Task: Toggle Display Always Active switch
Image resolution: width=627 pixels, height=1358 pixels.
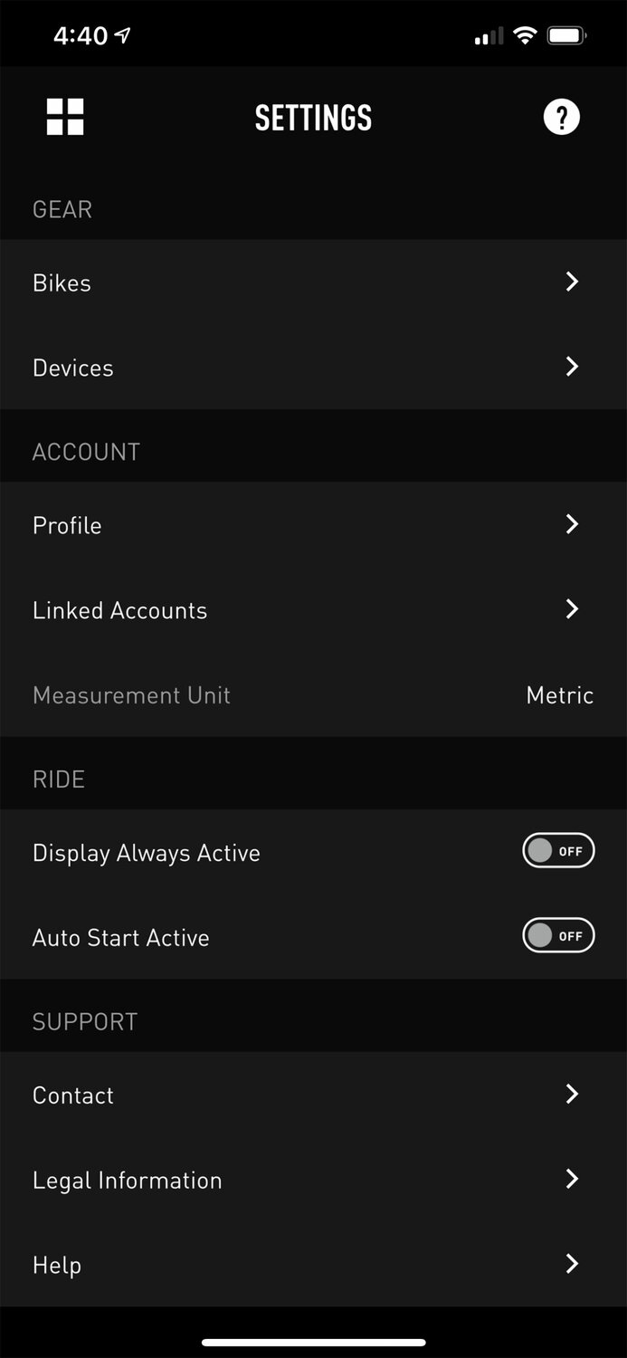Action: [558, 851]
